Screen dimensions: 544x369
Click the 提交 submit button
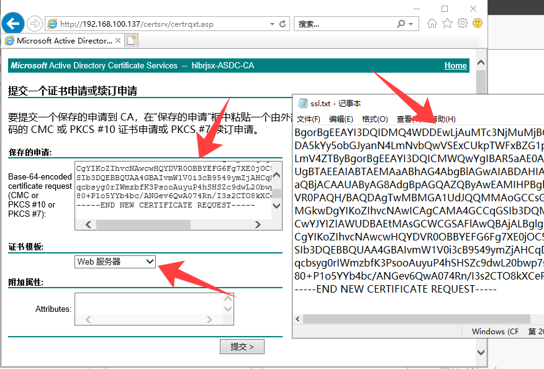[242, 347]
